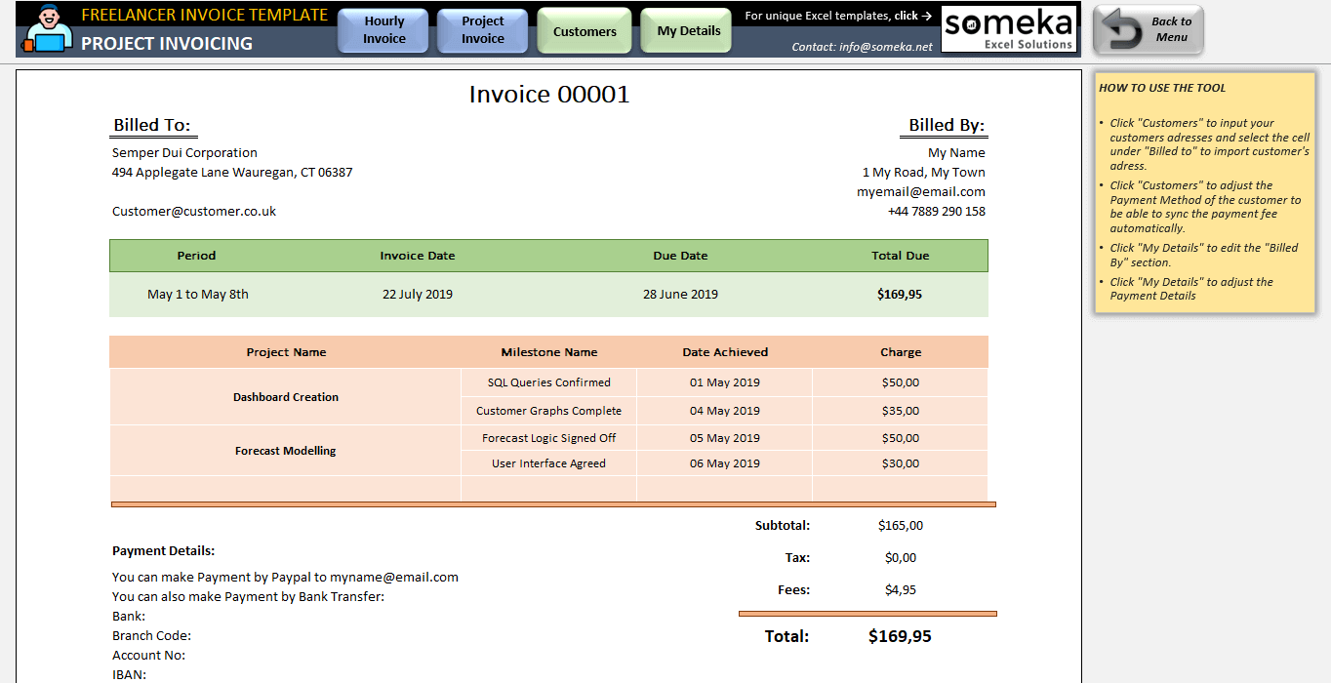Select the date '05 May 2019'
This screenshot has width=1331, height=683.
[x=725, y=438]
